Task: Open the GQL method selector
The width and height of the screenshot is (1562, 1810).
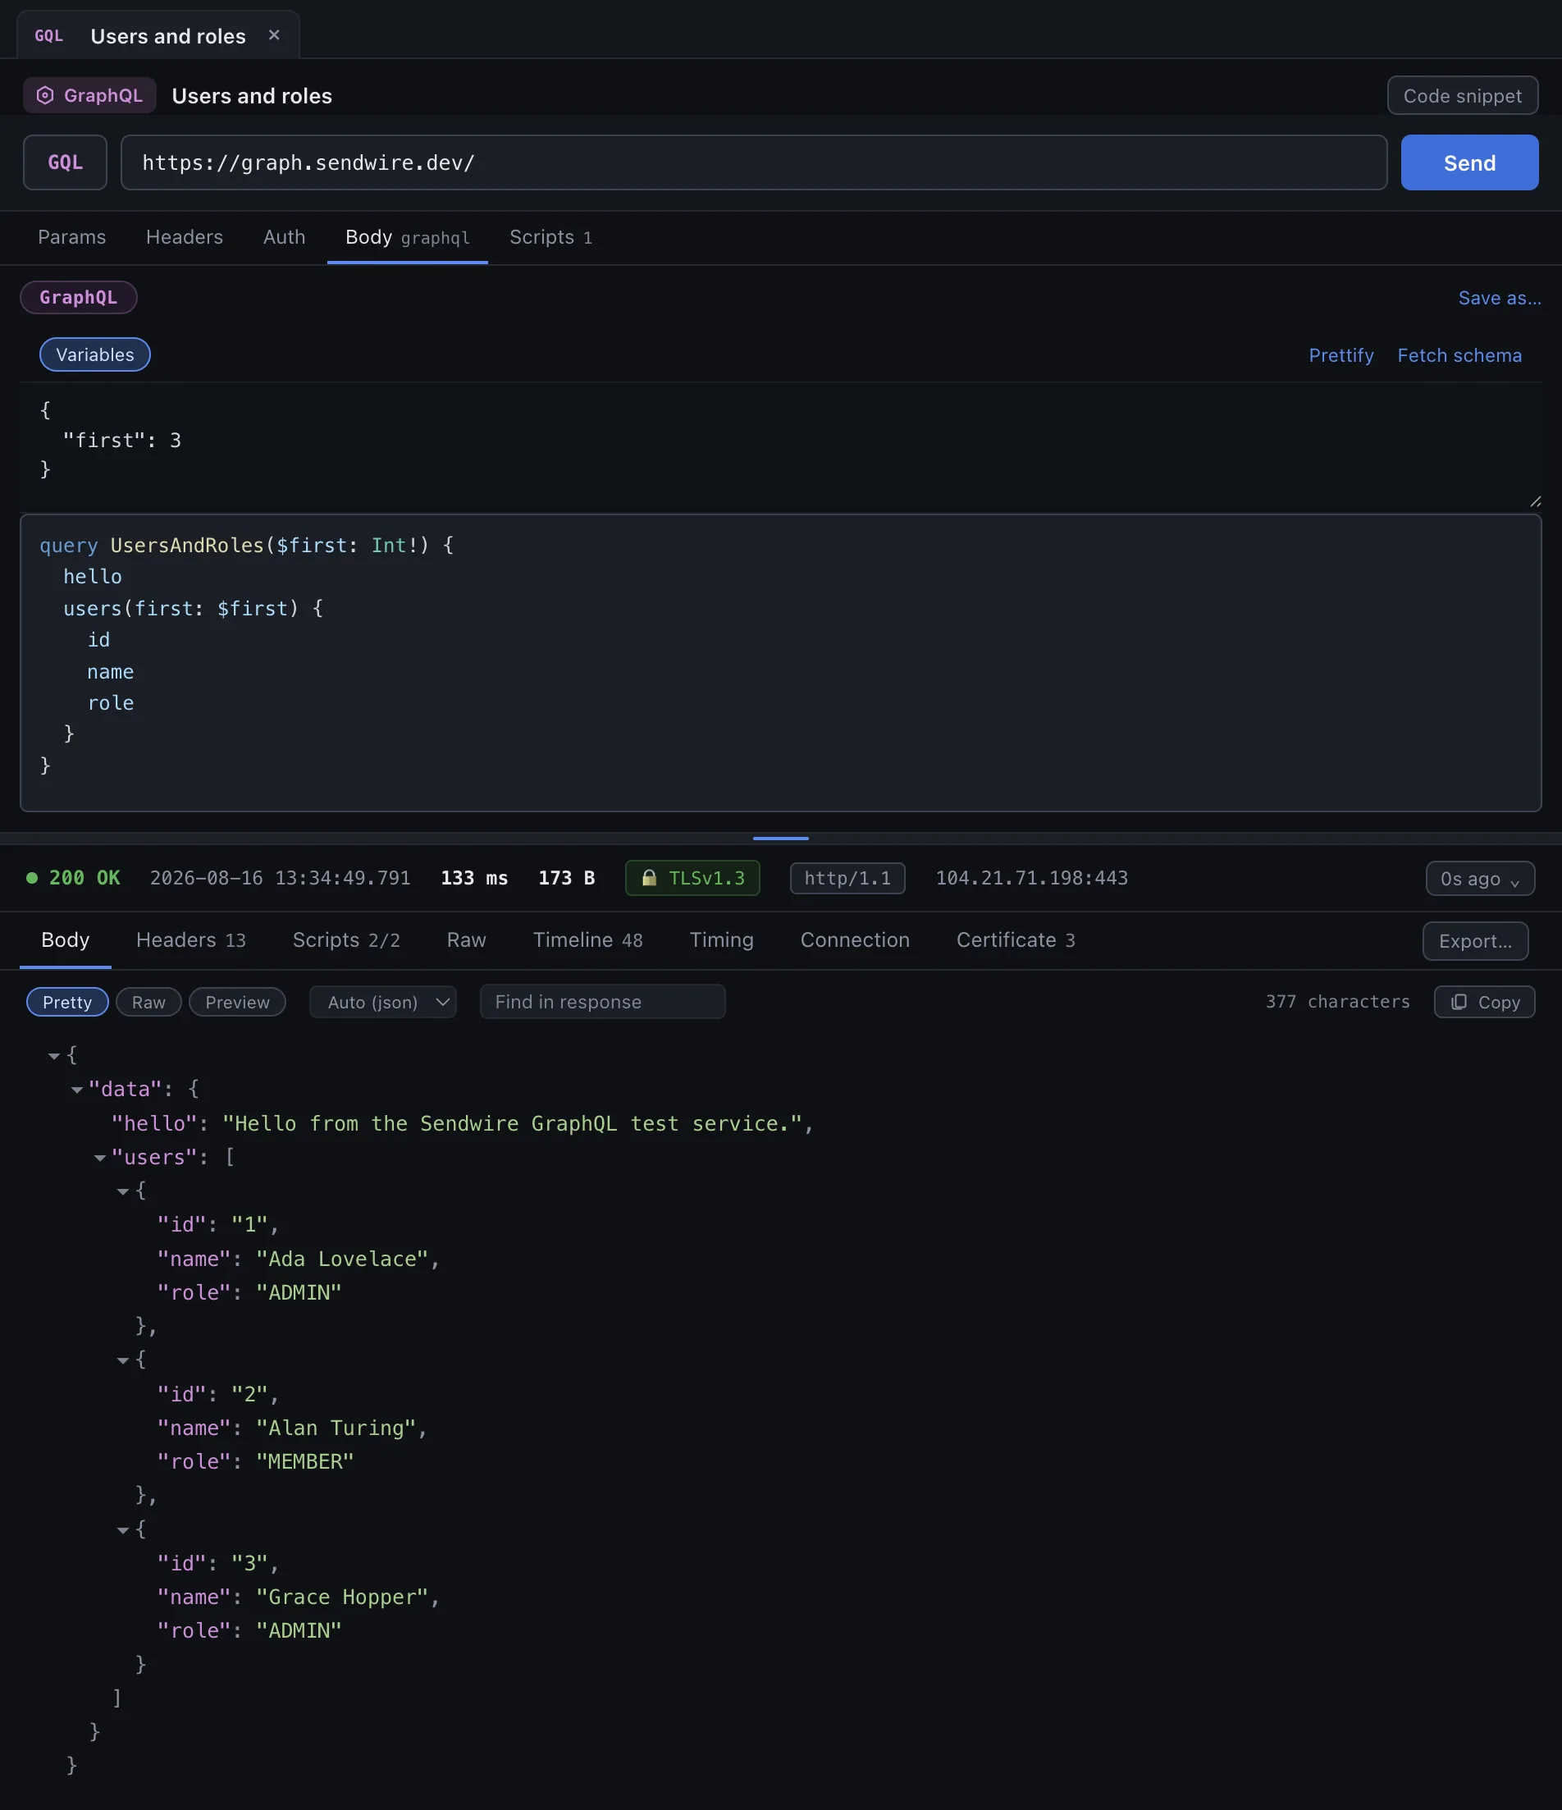Action: coord(66,162)
